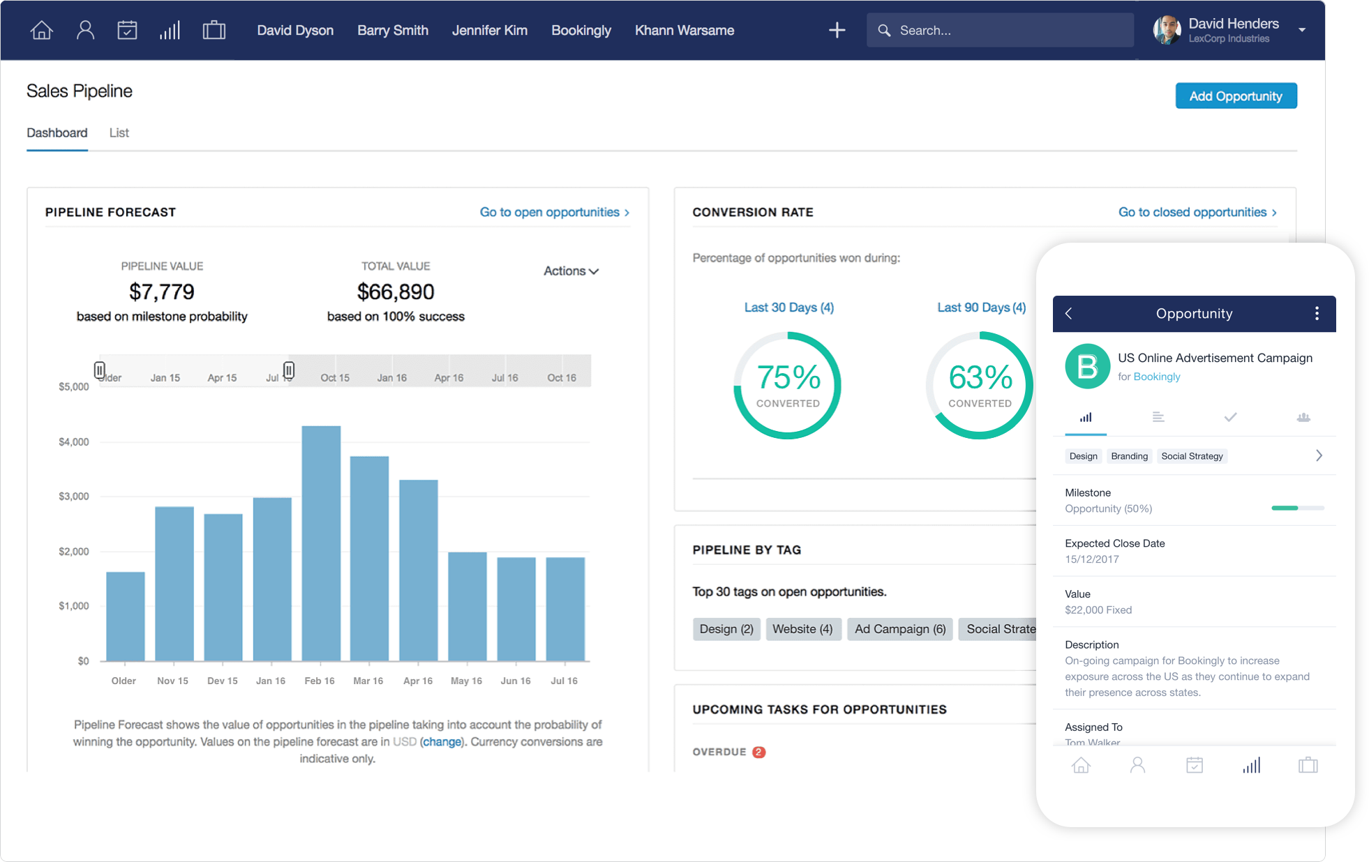This screenshot has height=862, width=1369.
Task: Open Bookingly from the top navigation
Action: (x=581, y=30)
